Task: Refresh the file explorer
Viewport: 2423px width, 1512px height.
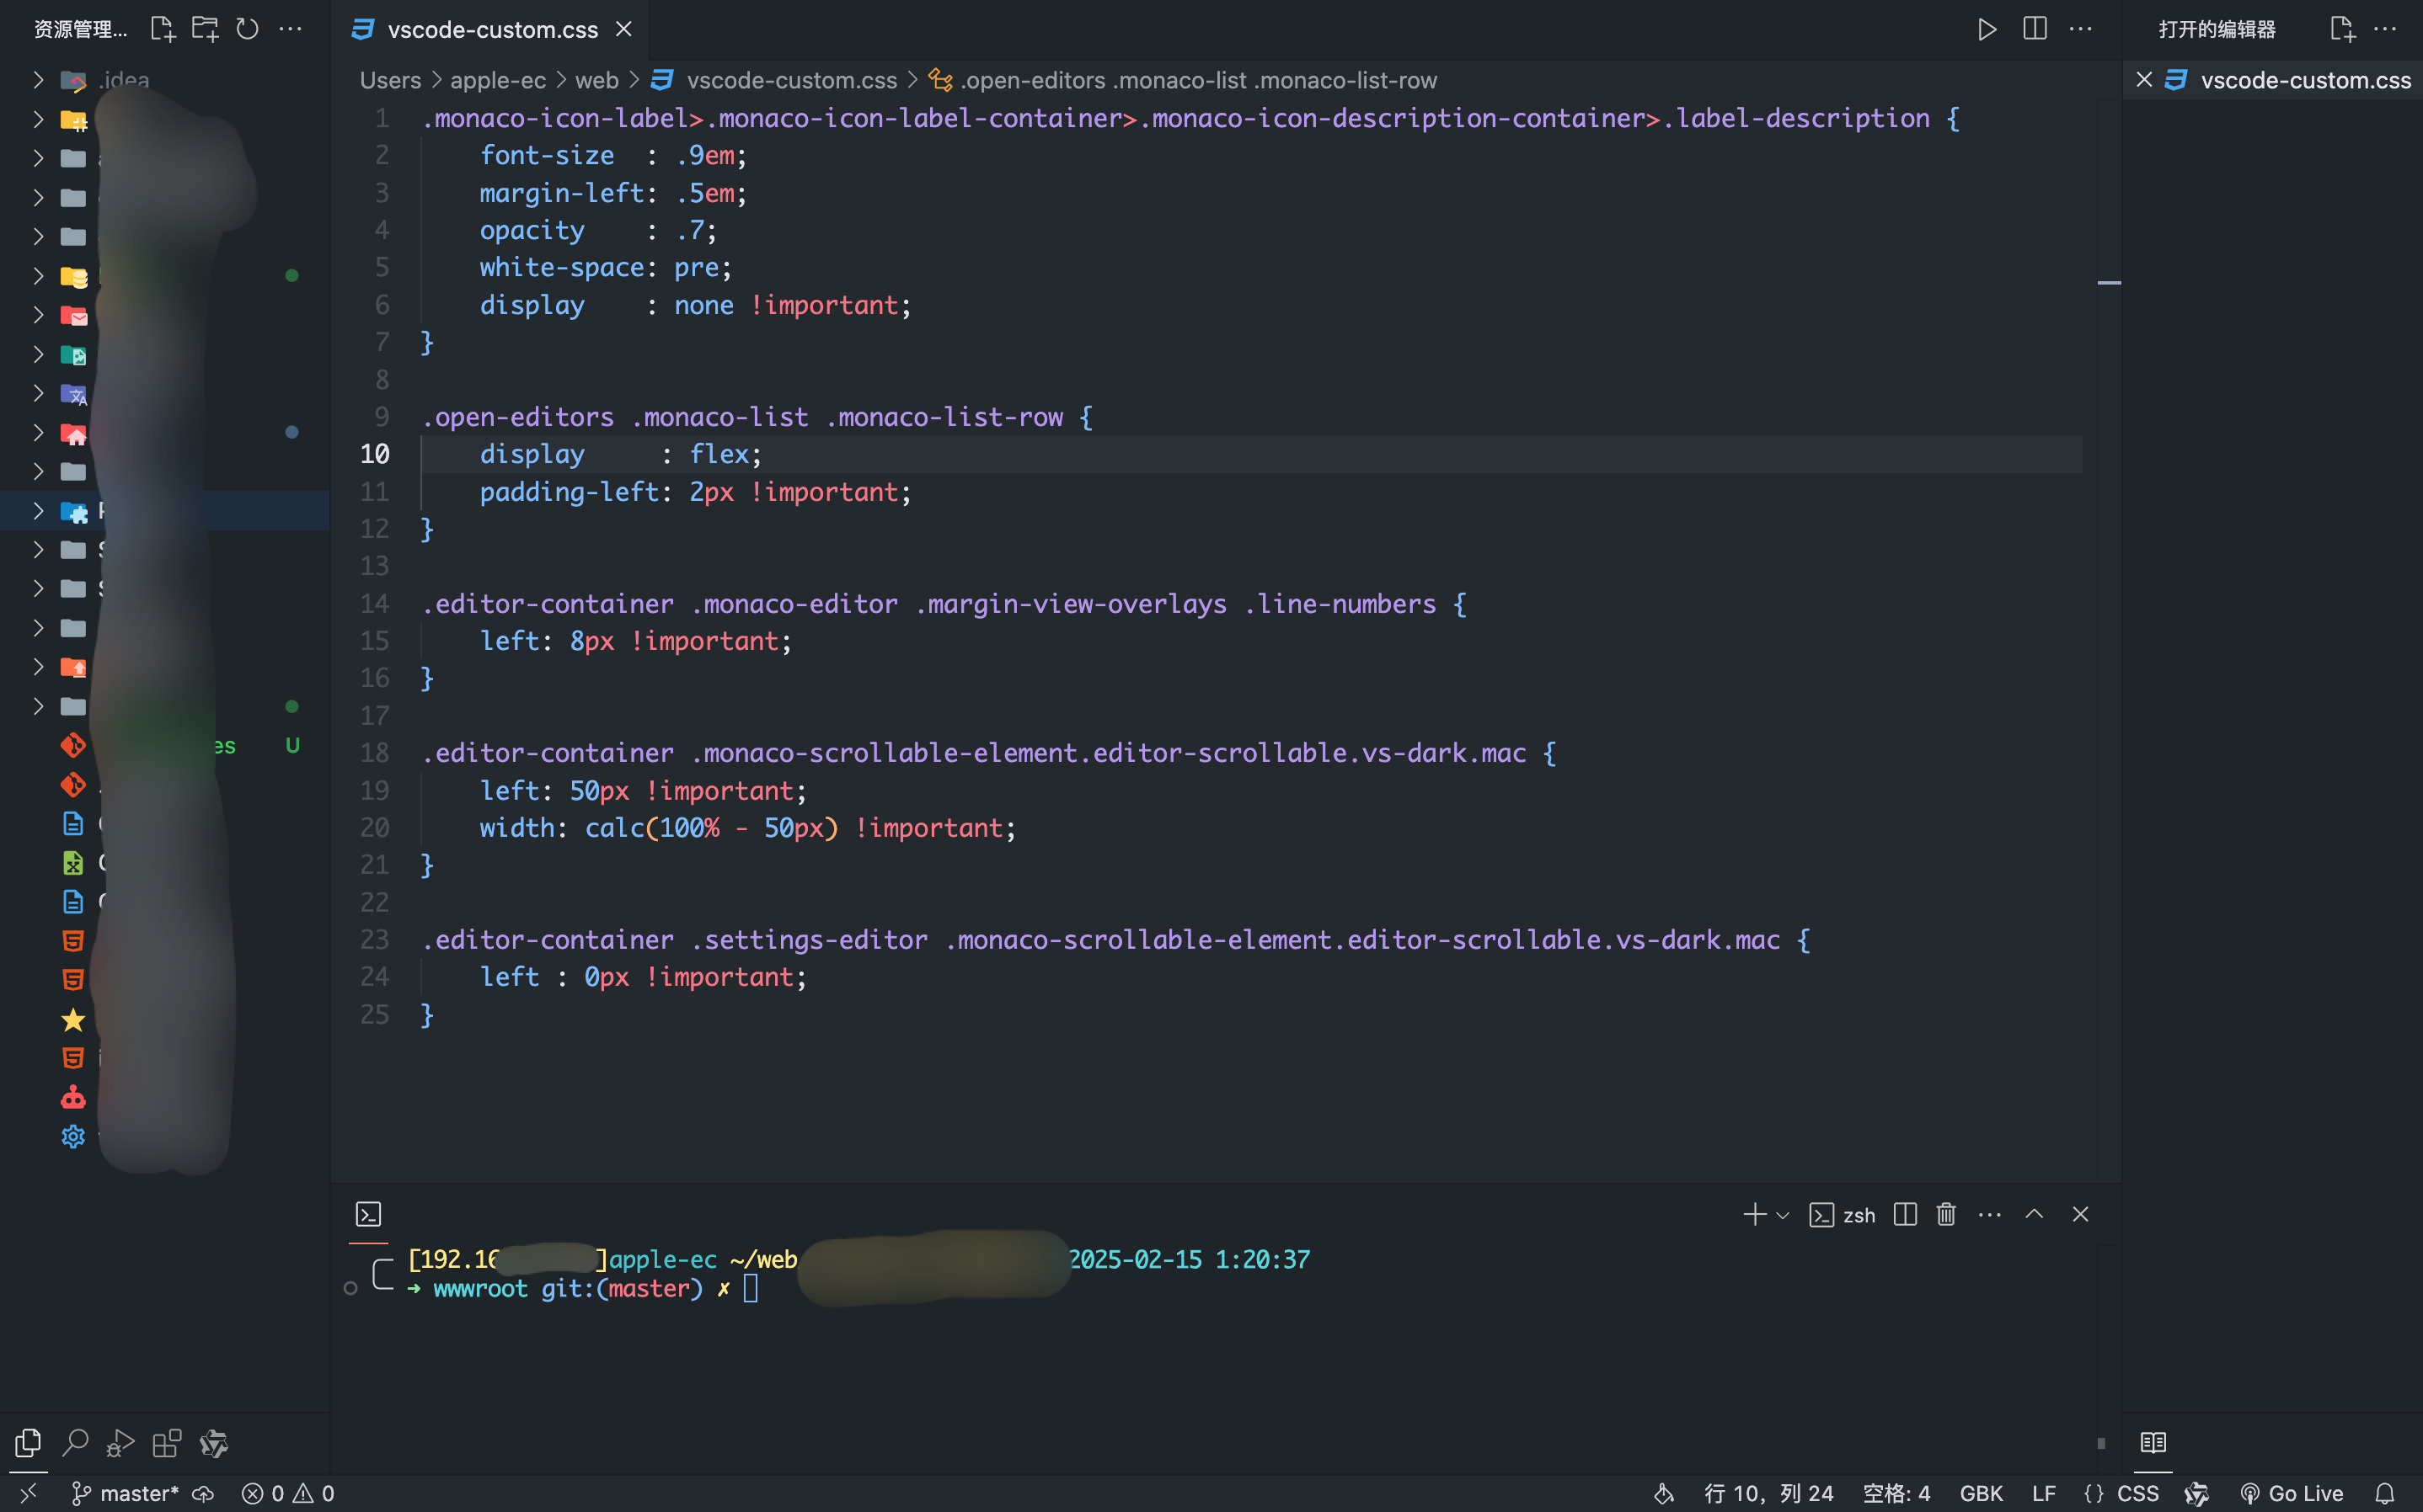Action: (247, 29)
